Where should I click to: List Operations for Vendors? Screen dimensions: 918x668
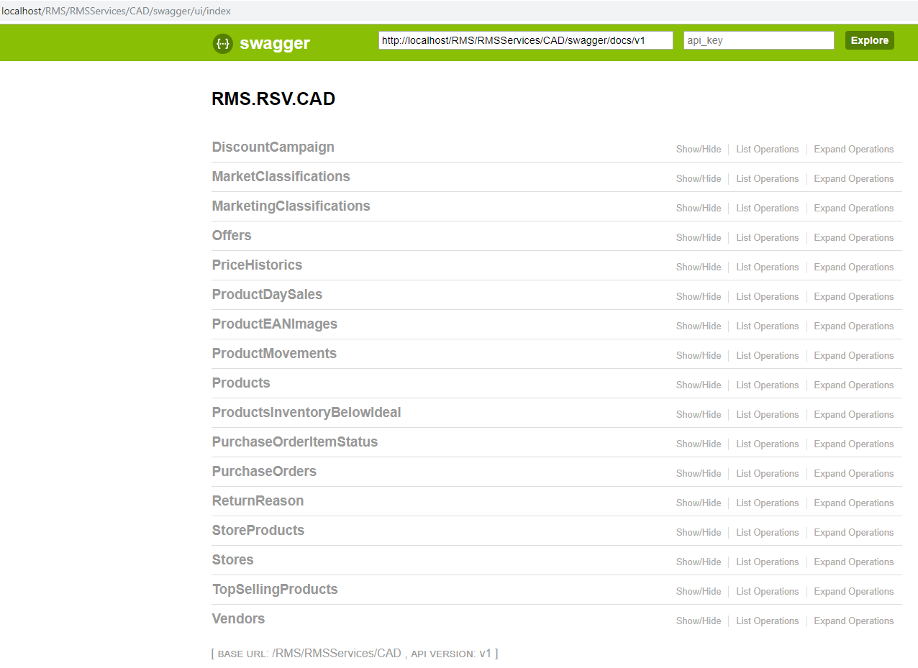[x=767, y=621]
